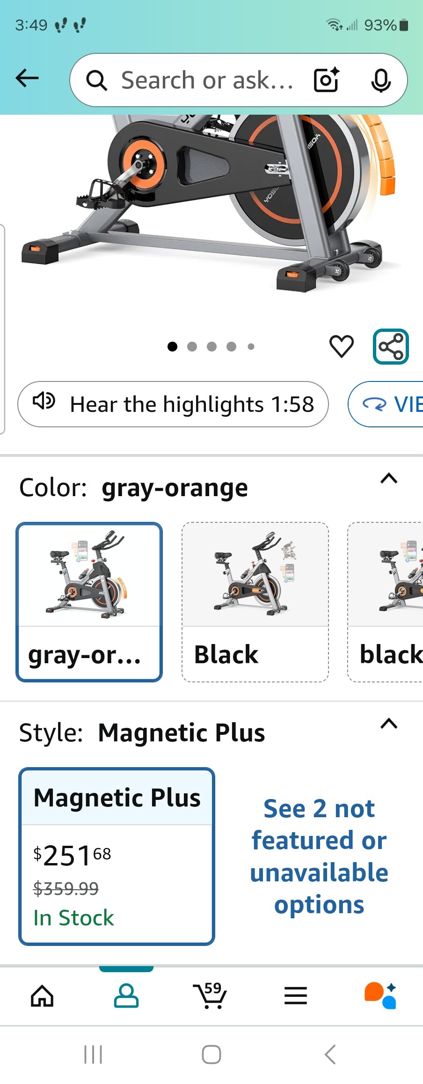Launch the Rufus AI assistant icon

pos(380,996)
